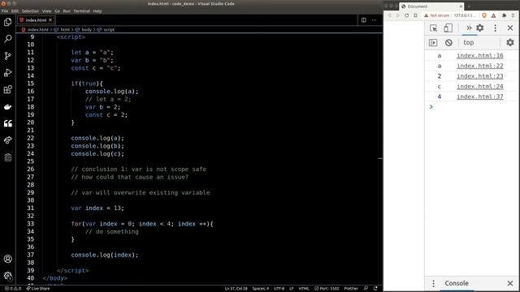
Task: Open the quotes icon view in activity bar
Action: pyautogui.click(x=7, y=123)
